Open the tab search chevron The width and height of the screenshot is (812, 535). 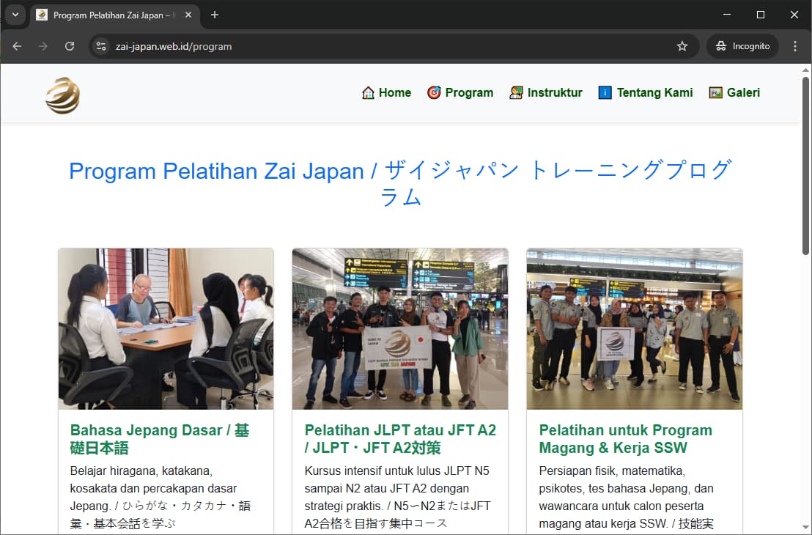[15, 15]
